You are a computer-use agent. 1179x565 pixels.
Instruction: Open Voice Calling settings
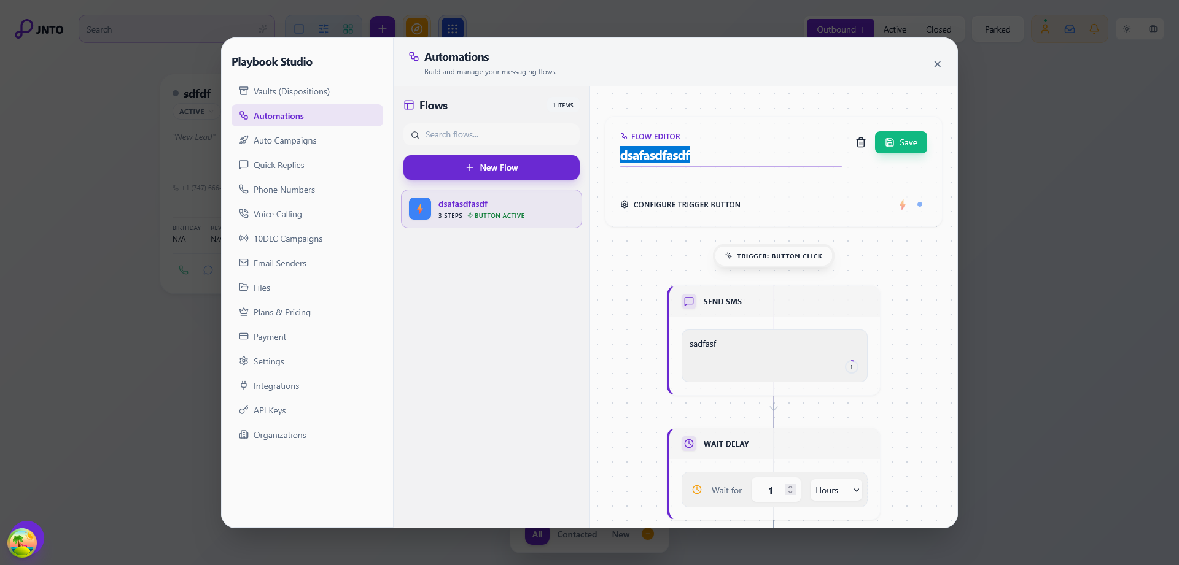[x=307, y=214]
